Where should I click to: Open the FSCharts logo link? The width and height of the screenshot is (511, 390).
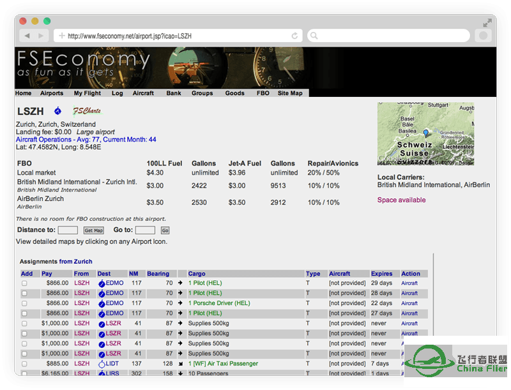86,111
